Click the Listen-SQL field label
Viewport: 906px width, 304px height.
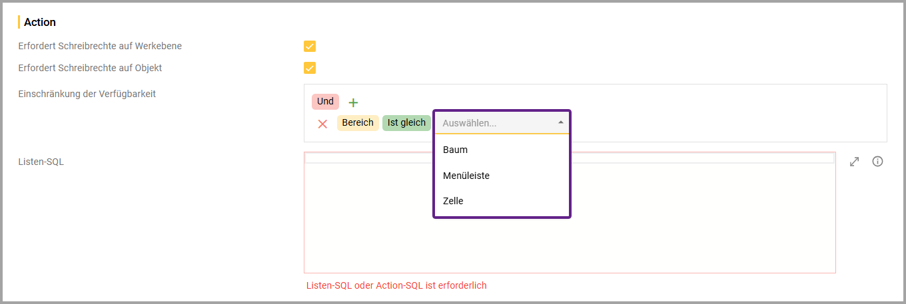(x=41, y=162)
